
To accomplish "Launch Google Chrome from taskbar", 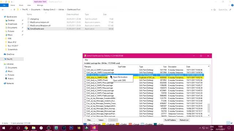I will (26, 128).
